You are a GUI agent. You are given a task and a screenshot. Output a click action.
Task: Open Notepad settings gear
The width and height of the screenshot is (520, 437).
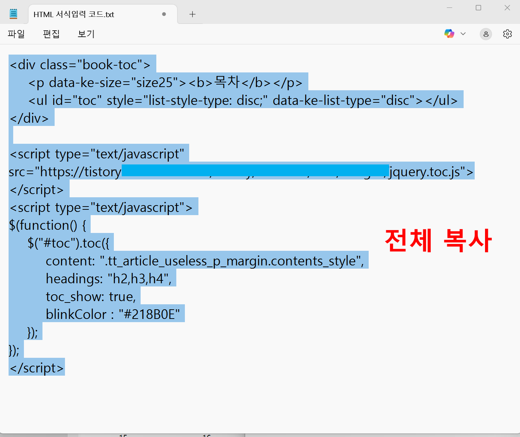coord(508,34)
